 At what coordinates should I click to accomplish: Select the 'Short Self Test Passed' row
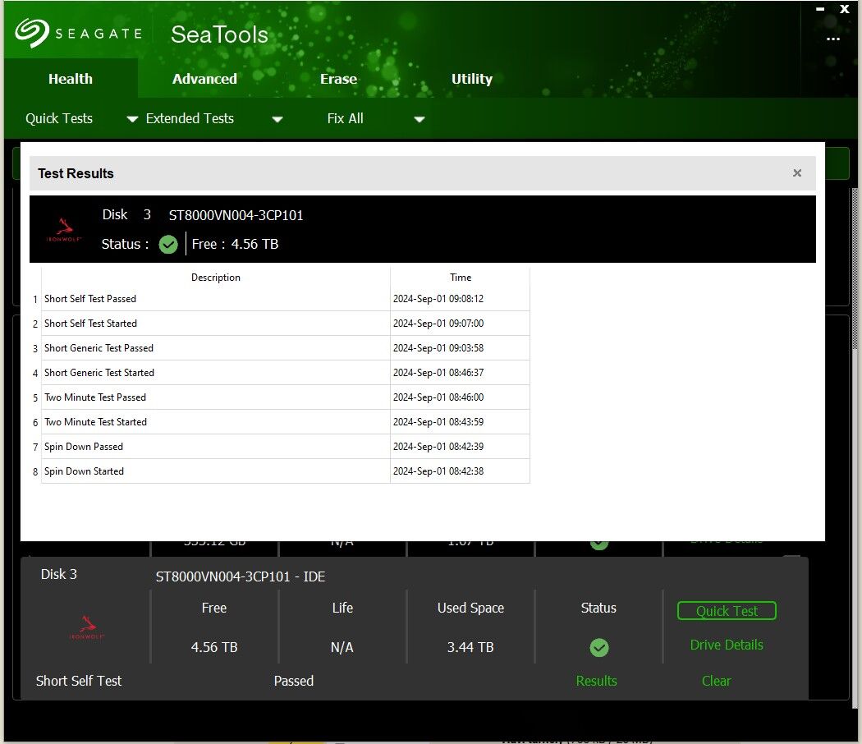pyautogui.click(x=286, y=299)
